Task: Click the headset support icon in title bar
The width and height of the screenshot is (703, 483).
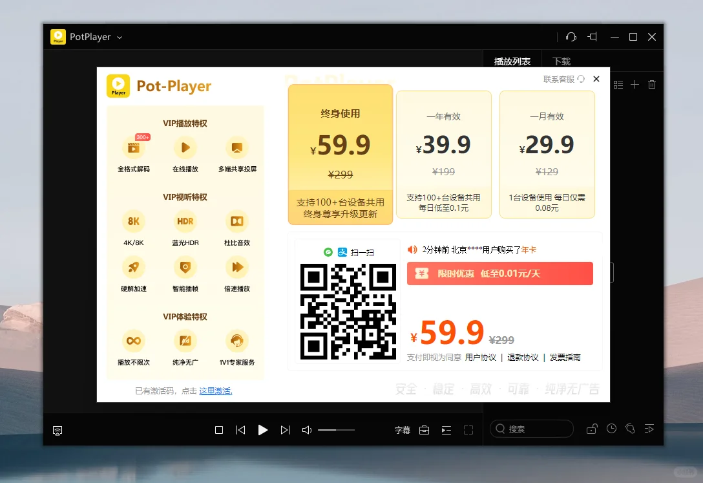Action: [571, 37]
